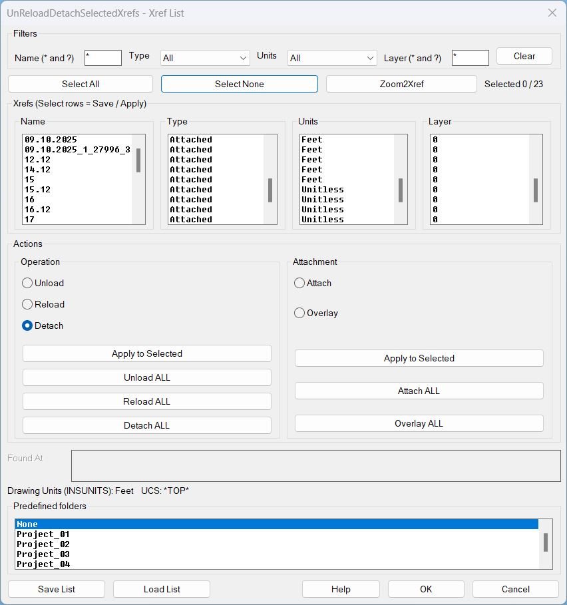Apply the Detach operation to selected xrefs

(x=146, y=353)
